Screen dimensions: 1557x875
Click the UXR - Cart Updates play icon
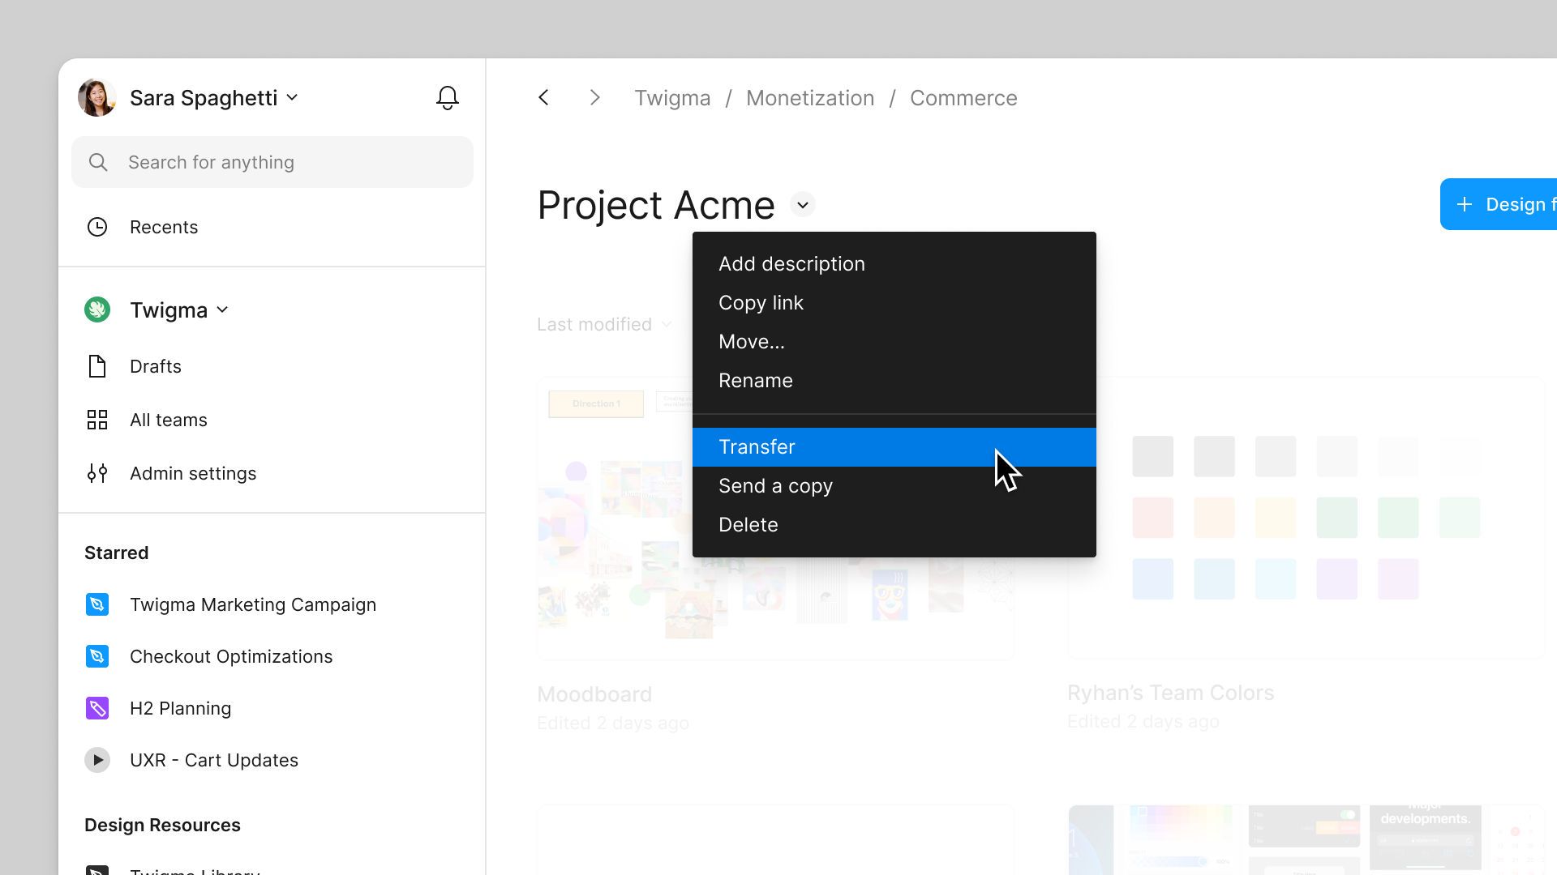coord(97,760)
